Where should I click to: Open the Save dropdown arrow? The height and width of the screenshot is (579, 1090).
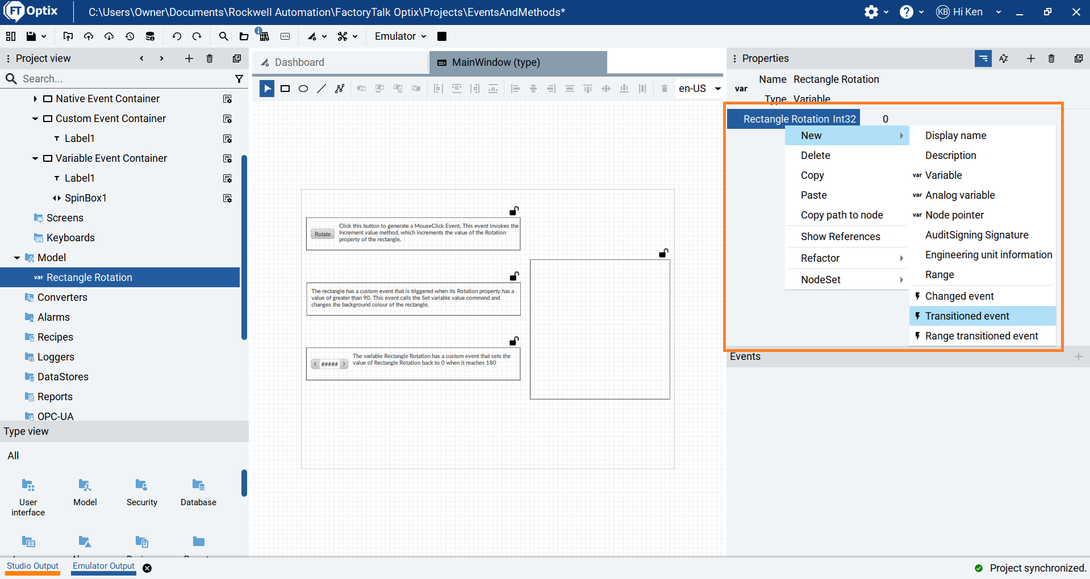pyautogui.click(x=44, y=36)
